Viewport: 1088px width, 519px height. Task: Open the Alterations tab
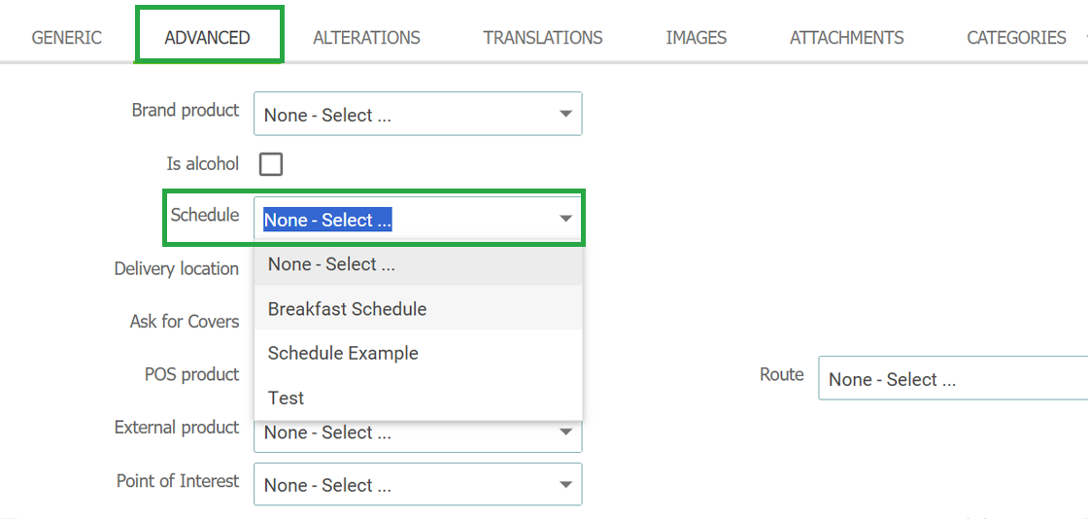point(366,38)
